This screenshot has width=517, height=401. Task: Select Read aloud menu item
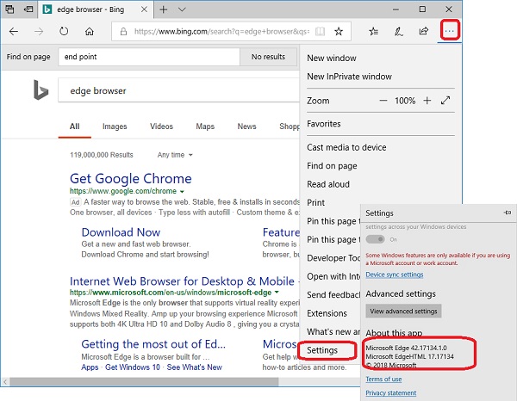[x=328, y=184]
